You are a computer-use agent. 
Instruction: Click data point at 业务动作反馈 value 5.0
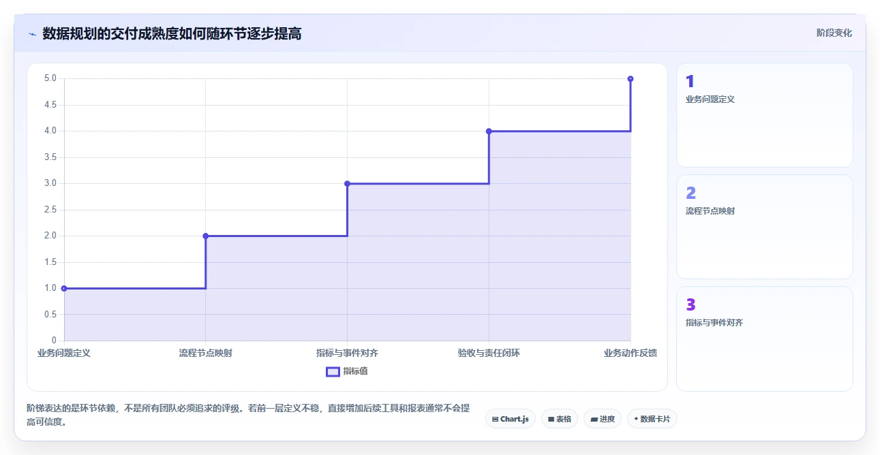[631, 79]
